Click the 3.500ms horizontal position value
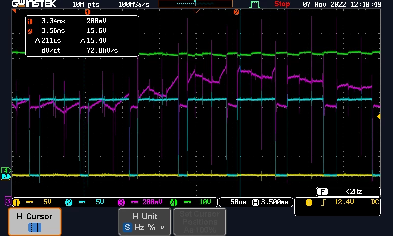 tap(275, 202)
